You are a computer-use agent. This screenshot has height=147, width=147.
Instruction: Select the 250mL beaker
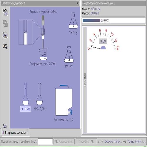tap(43, 54)
